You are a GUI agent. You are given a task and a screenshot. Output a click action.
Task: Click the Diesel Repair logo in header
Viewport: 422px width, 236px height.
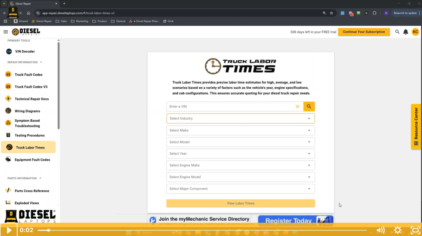[26, 32]
